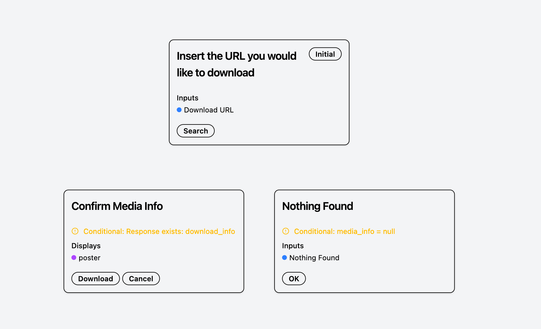Open the Confirm Media Info card title

tap(117, 206)
